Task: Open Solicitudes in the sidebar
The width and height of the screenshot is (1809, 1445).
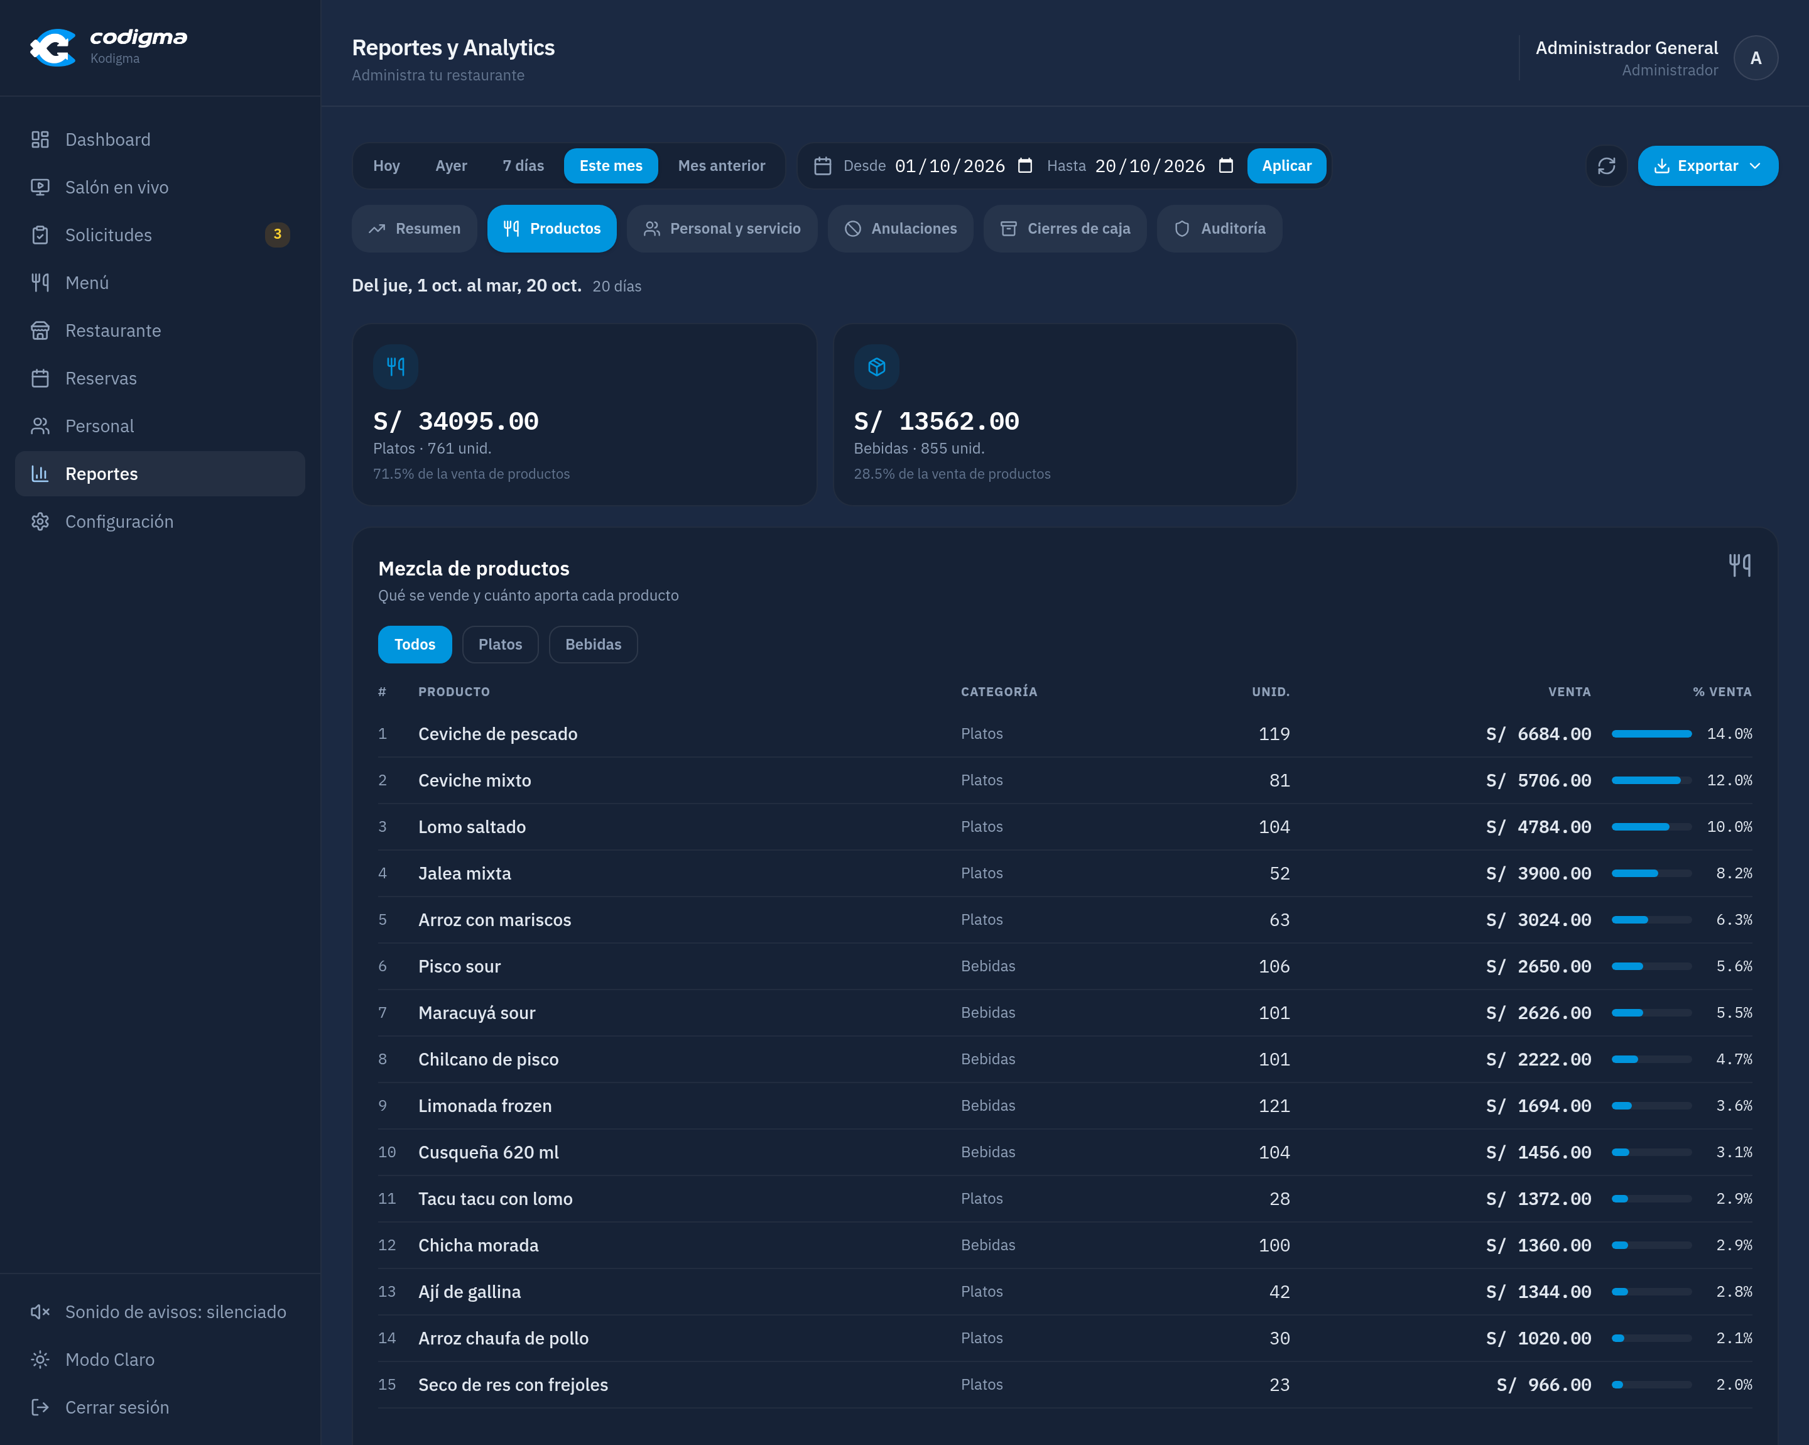Action: [x=160, y=235]
